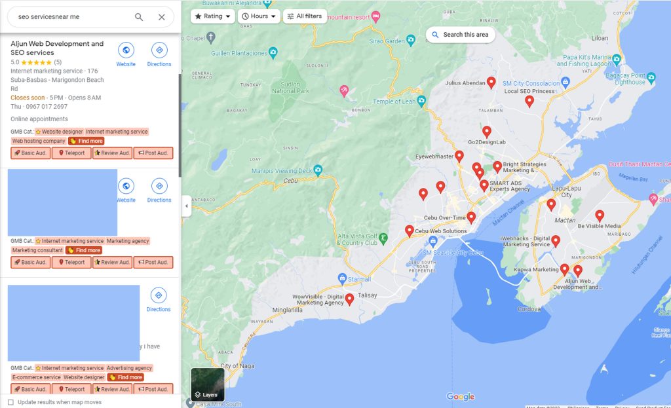671x408 pixels.
Task: Click the Guillen Plantaciones camera icon
Action: coord(273,52)
